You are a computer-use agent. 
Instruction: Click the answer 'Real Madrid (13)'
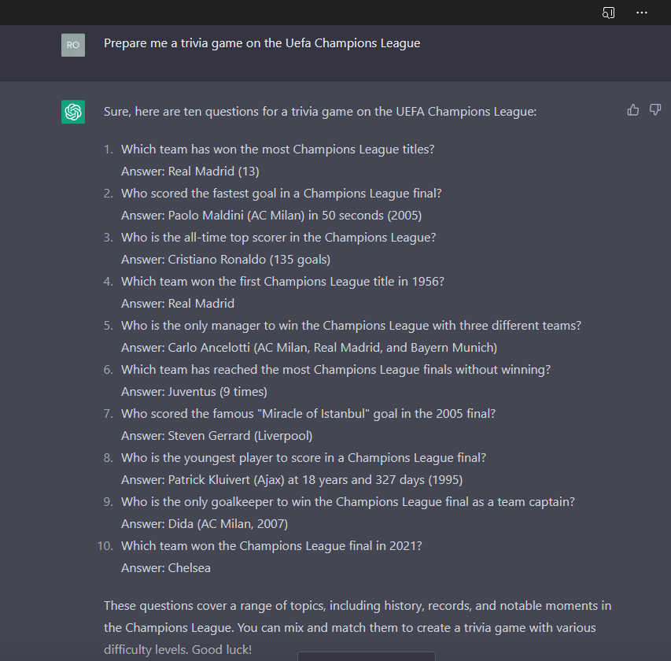190,172
